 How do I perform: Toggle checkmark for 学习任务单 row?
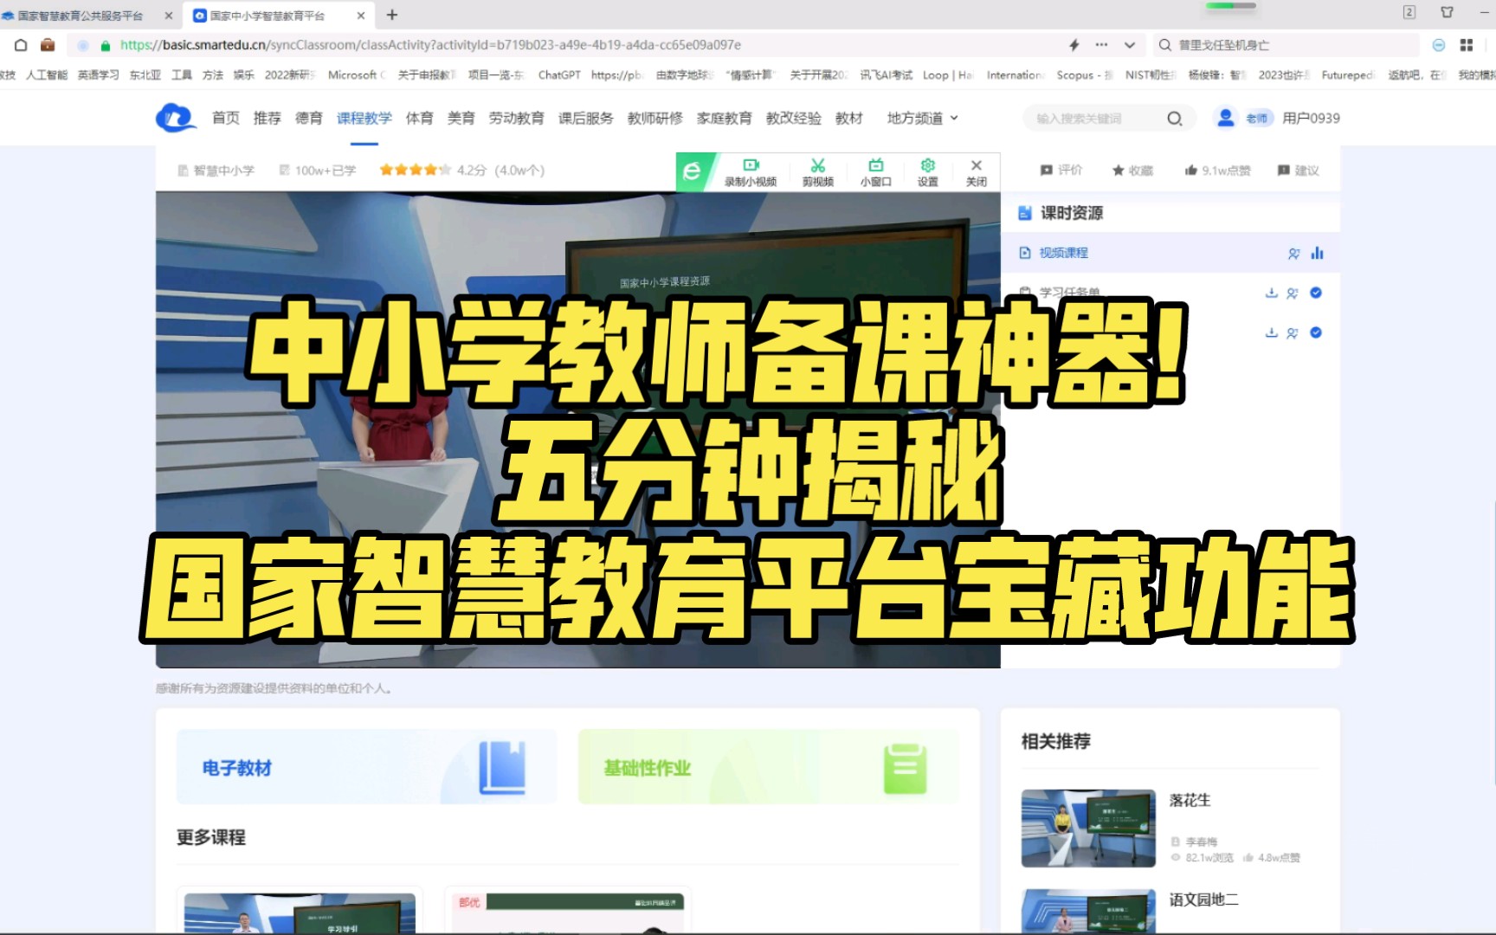coord(1316,293)
